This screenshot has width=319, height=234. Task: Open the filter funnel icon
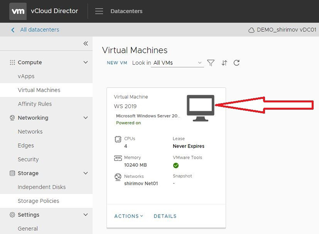click(211, 63)
